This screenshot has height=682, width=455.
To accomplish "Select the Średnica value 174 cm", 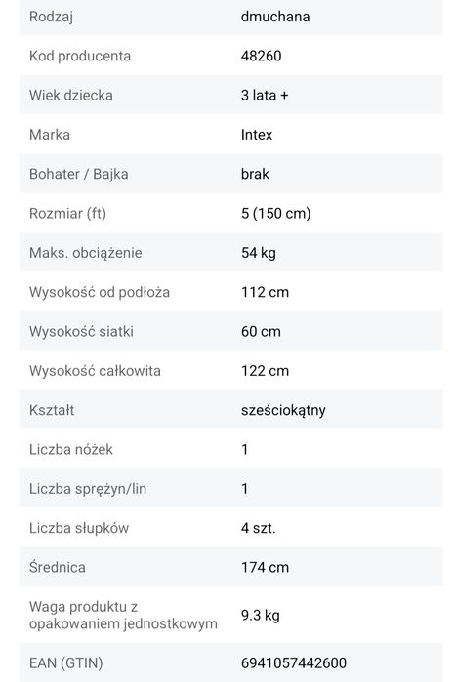I will point(266,567).
